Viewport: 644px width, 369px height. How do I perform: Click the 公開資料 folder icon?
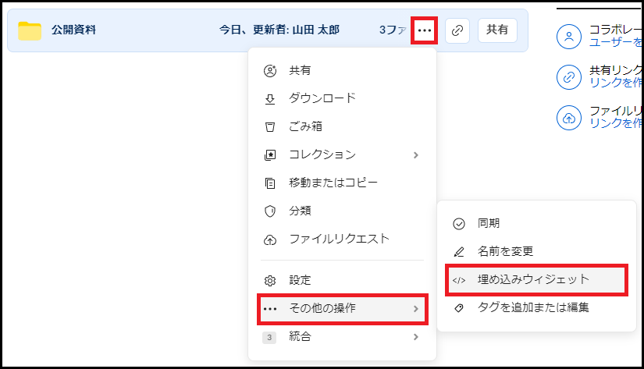[30, 30]
